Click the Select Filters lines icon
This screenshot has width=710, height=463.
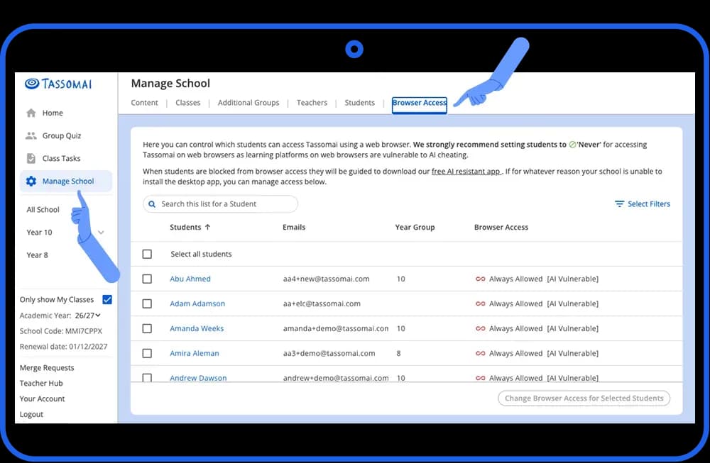point(619,204)
